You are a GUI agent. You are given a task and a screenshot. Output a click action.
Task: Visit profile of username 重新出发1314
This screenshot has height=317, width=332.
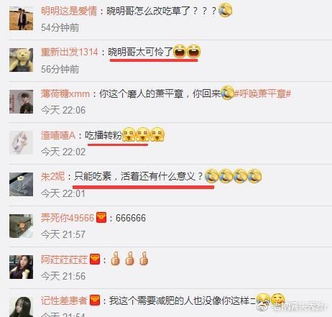pyautogui.click(x=70, y=52)
